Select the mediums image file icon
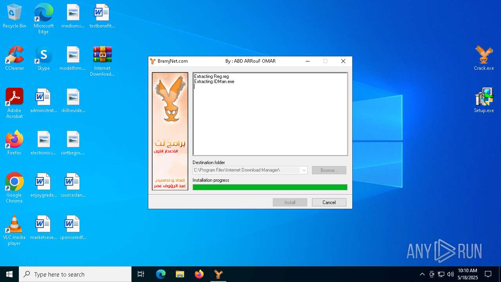The image size is (501, 282). 73,16
